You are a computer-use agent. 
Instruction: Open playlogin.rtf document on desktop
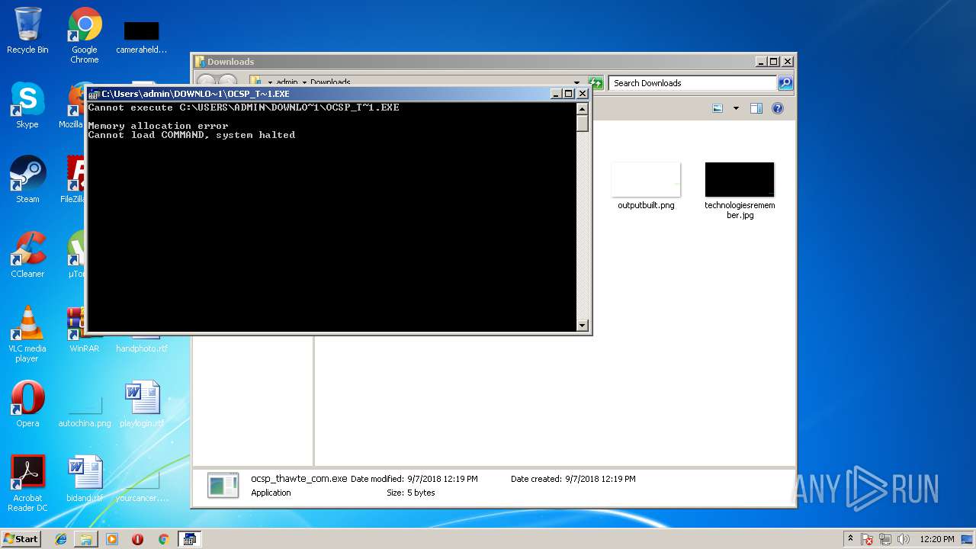tap(142, 404)
